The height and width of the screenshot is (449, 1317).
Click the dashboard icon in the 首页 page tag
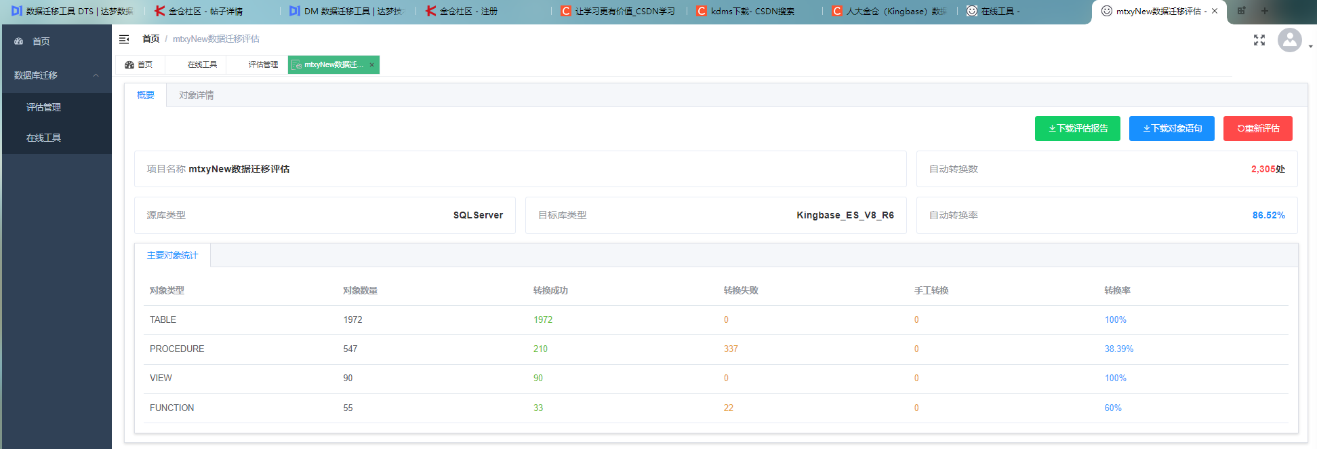coord(129,65)
